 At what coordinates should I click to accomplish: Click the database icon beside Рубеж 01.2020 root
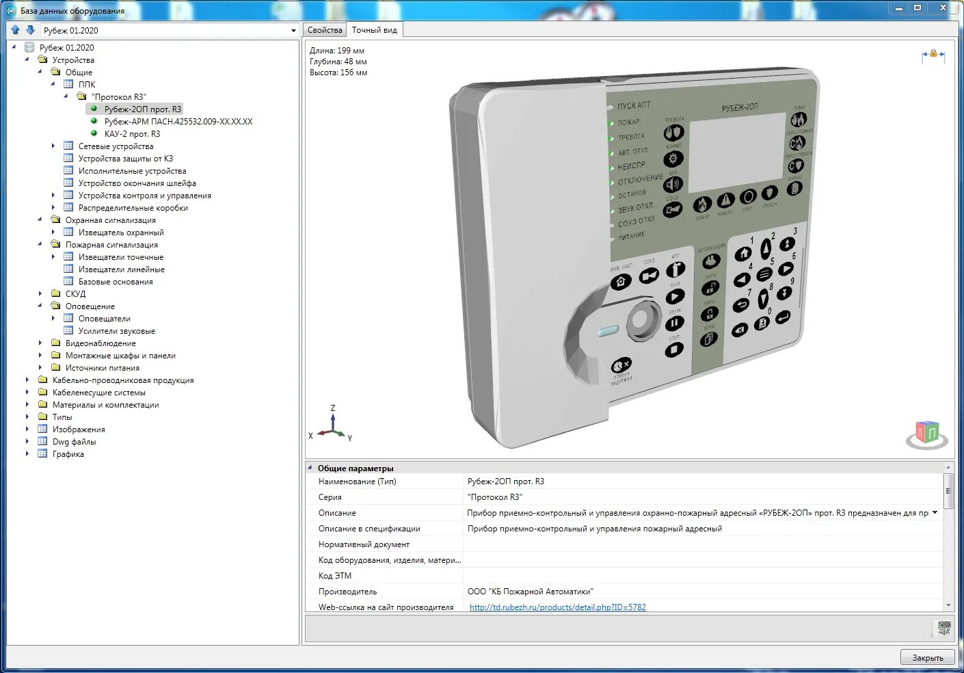[29, 47]
